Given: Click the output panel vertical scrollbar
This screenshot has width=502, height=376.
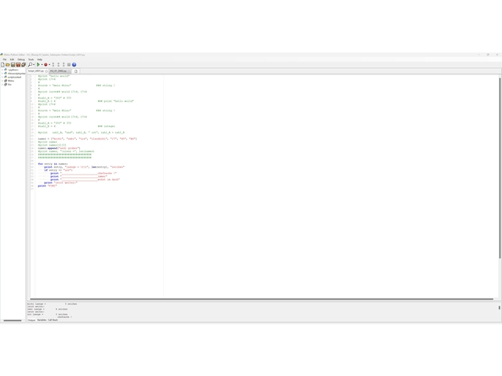Looking at the screenshot, I should pos(500,308).
